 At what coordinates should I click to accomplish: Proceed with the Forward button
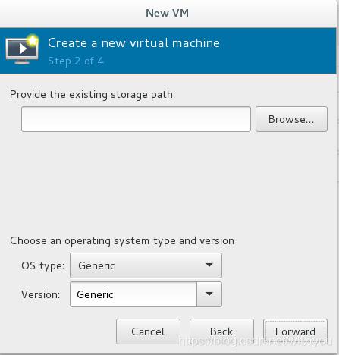(295, 331)
